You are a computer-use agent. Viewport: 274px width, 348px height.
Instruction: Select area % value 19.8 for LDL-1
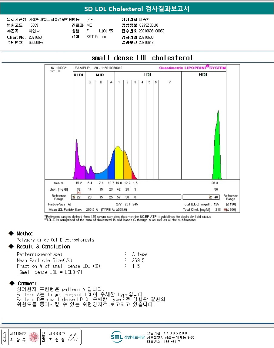click(119, 183)
